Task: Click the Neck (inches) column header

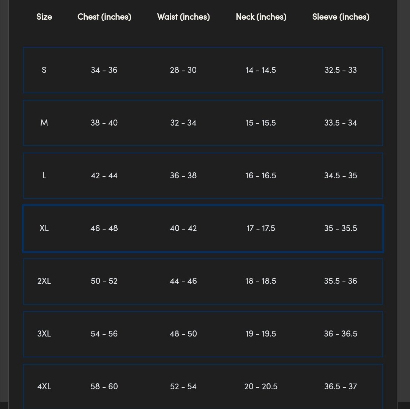Action: pyautogui.click(x=261, y=17)
